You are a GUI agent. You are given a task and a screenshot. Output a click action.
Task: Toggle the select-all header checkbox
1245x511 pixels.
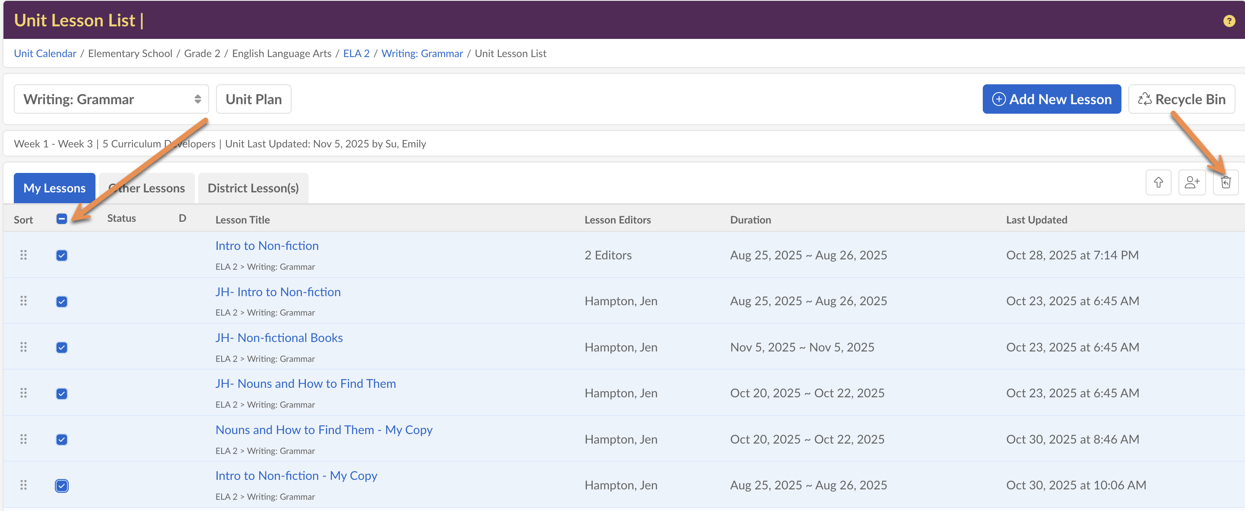(61, 219)
